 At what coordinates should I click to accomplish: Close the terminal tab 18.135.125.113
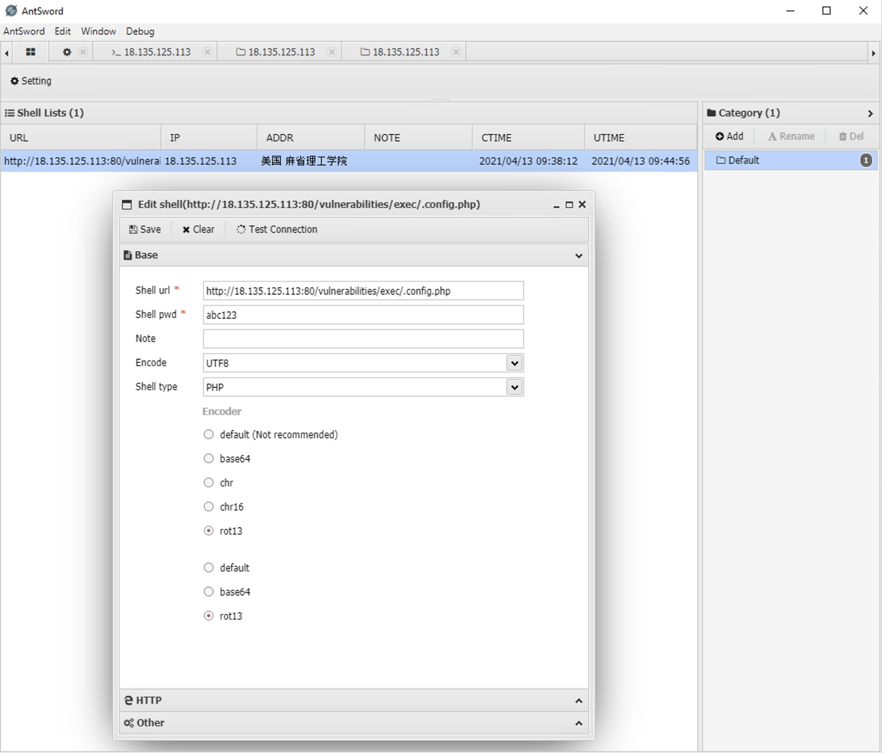point(207,52)
